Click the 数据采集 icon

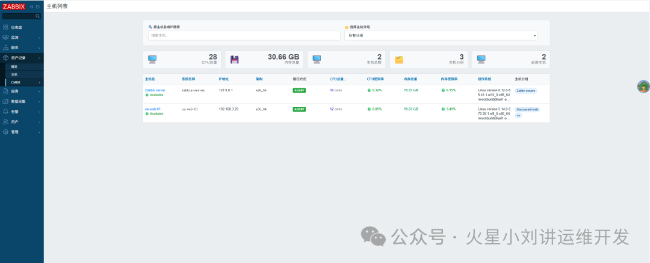coord(5,101)
